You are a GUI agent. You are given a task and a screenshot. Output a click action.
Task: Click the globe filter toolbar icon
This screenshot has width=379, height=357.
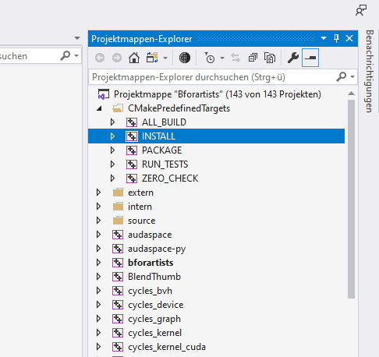point(185,58)
